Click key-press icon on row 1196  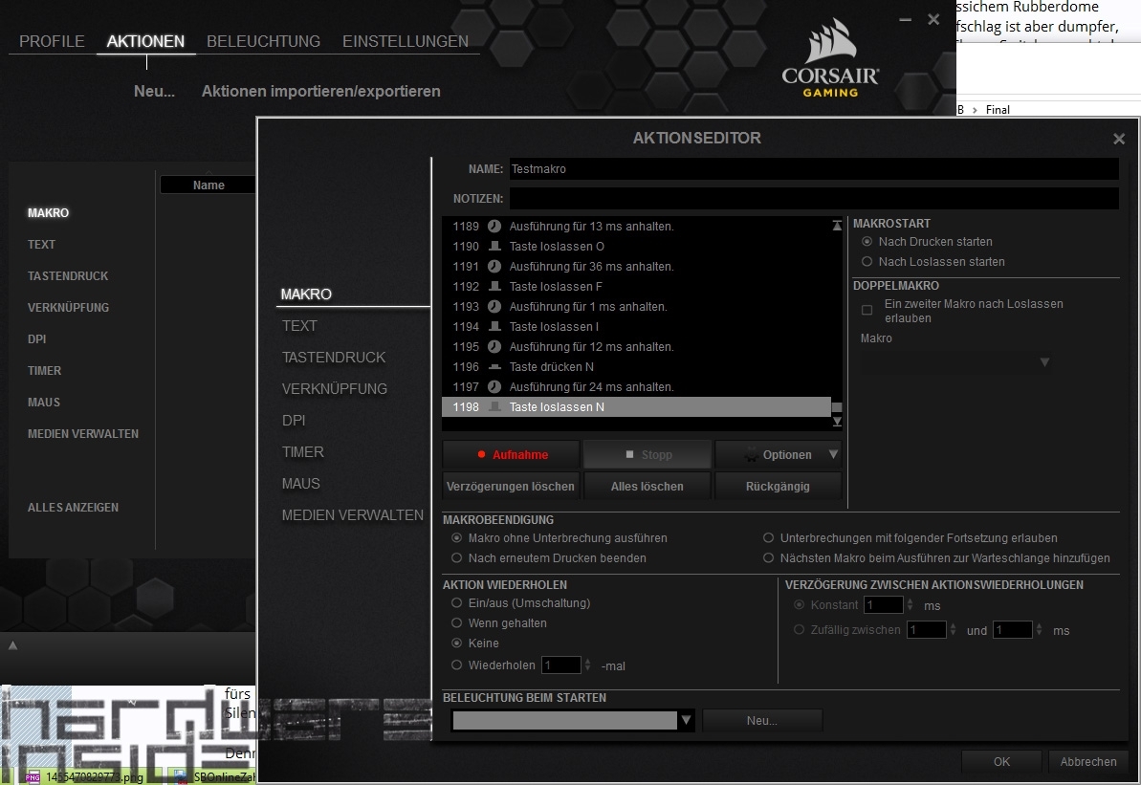click(x=494, y=367)
